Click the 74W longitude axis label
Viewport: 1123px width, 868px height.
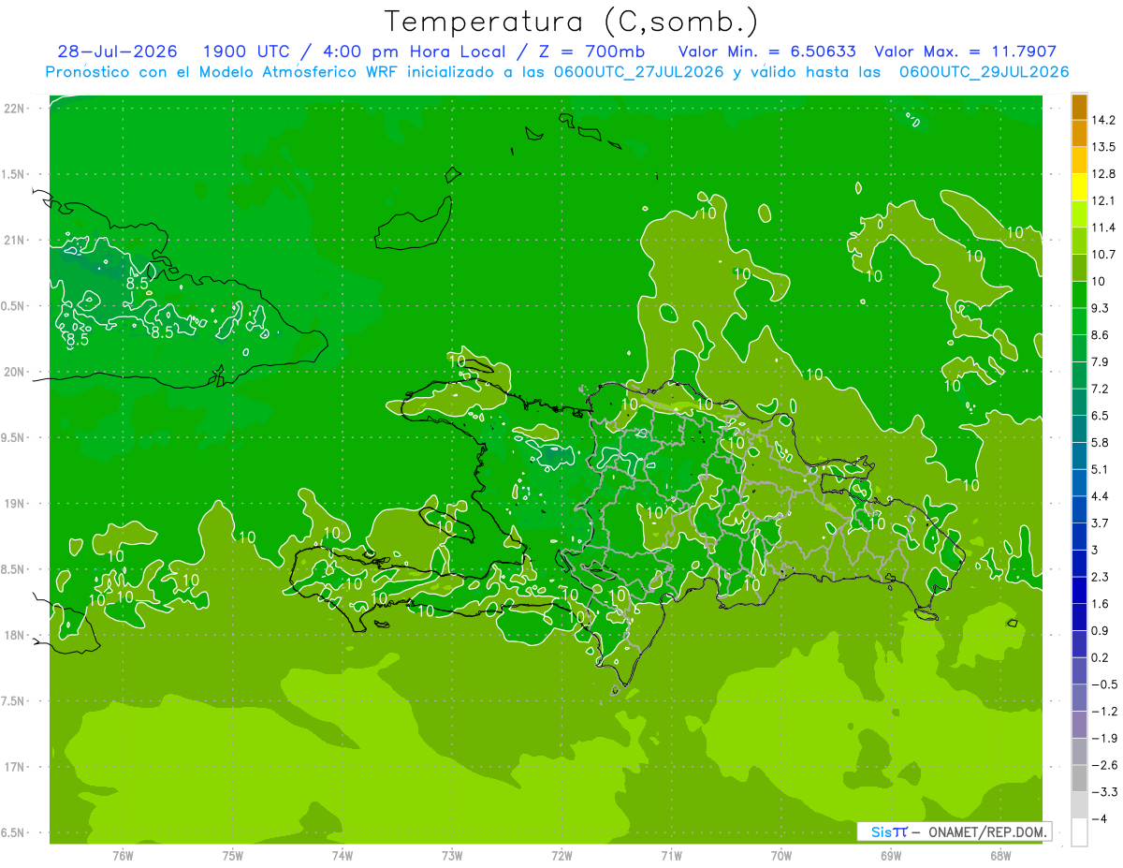[x=343, y=855]
